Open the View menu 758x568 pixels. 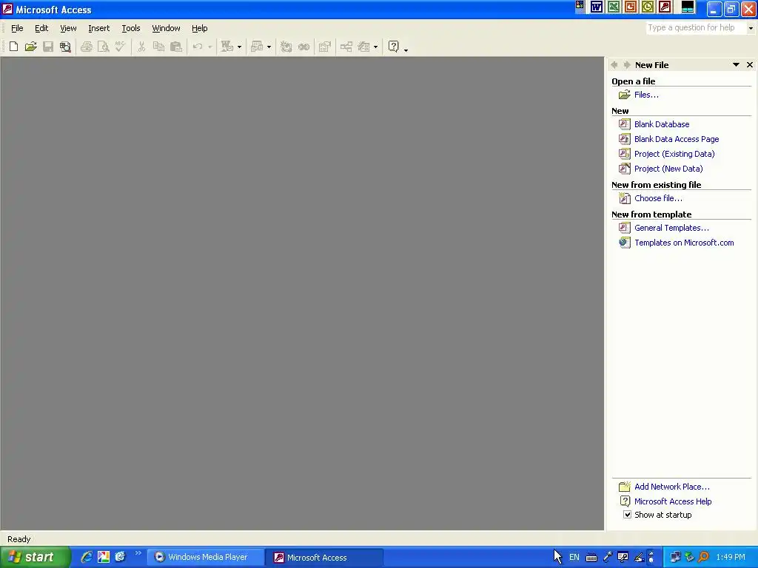click(x=68, y=28)
